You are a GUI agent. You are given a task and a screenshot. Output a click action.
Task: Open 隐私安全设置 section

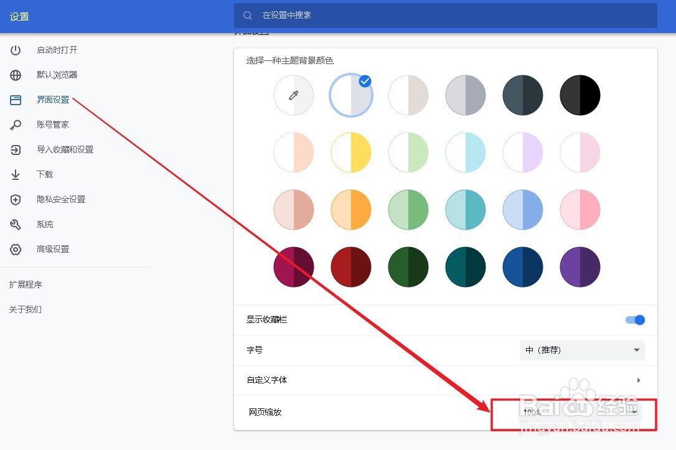click(61, 200)
